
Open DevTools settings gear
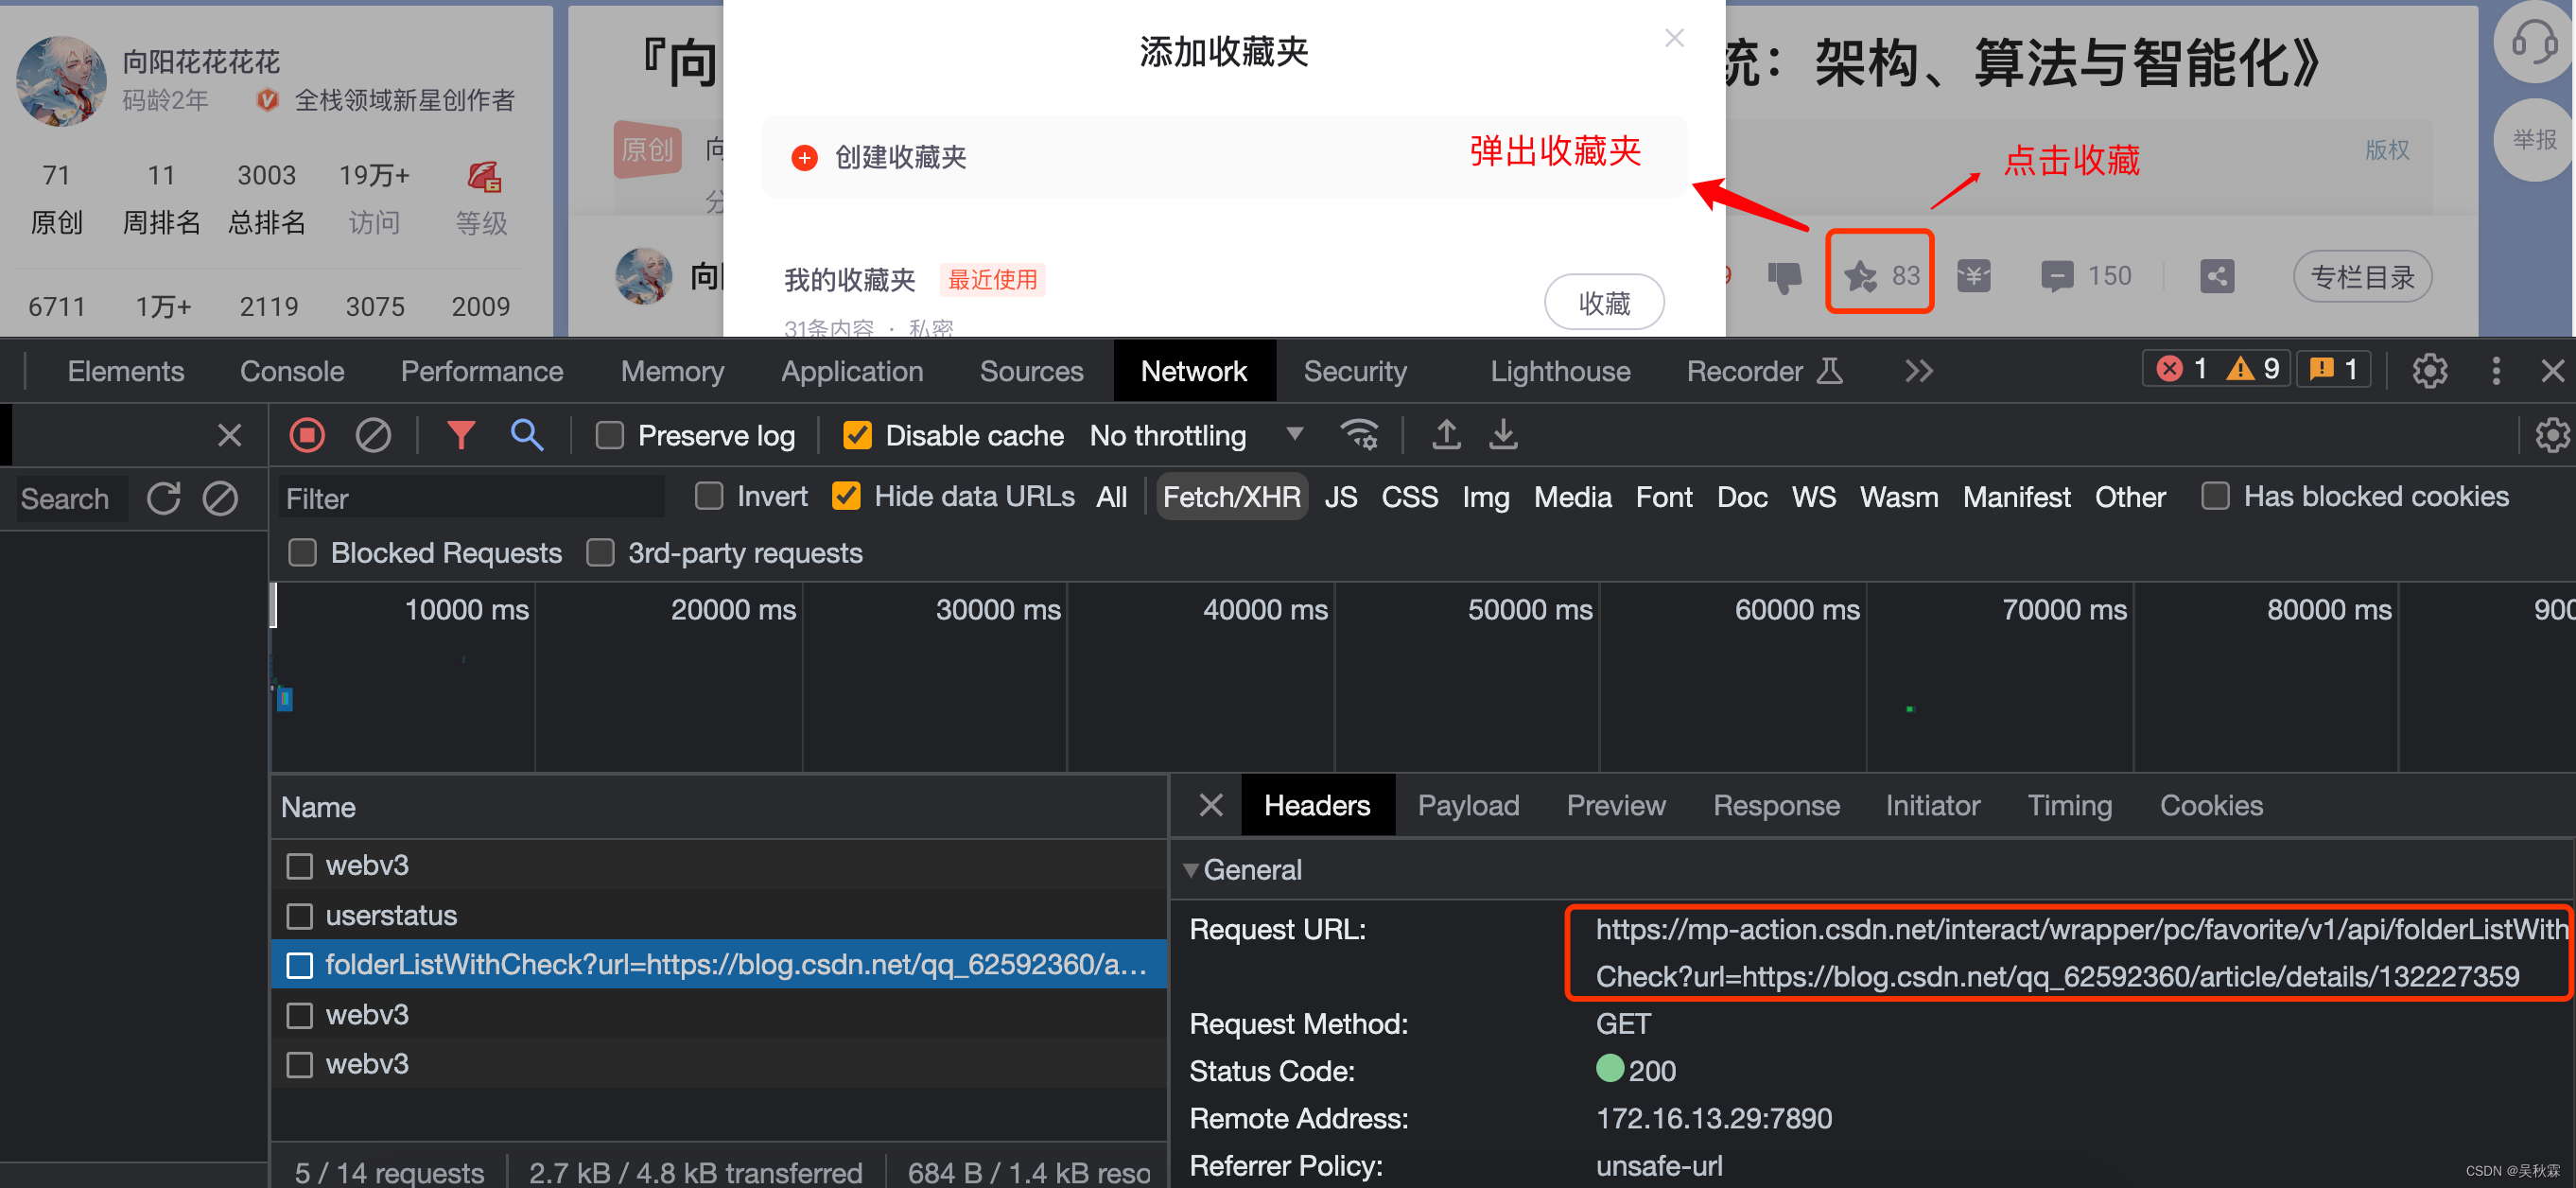(2430, 370)
